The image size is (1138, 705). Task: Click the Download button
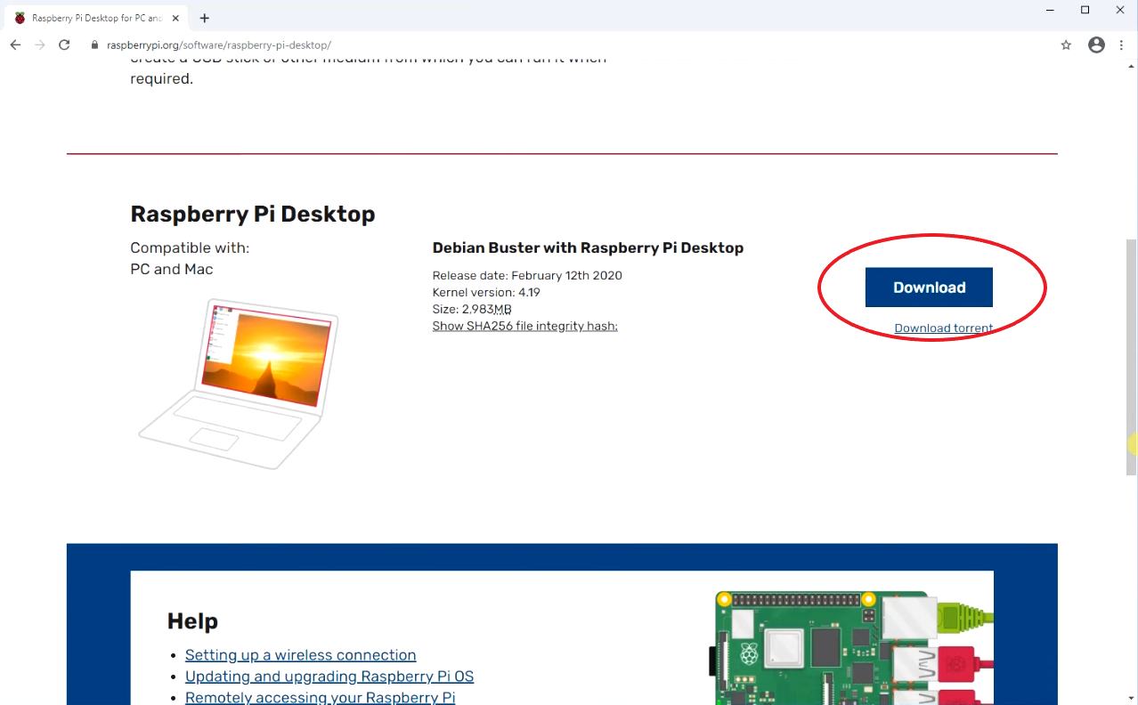tap(928, 288)
